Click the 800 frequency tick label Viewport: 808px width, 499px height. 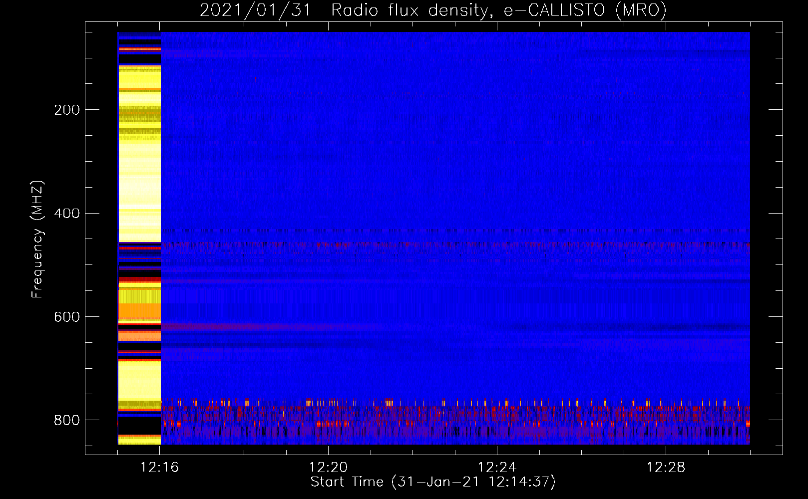click(67, 421)
